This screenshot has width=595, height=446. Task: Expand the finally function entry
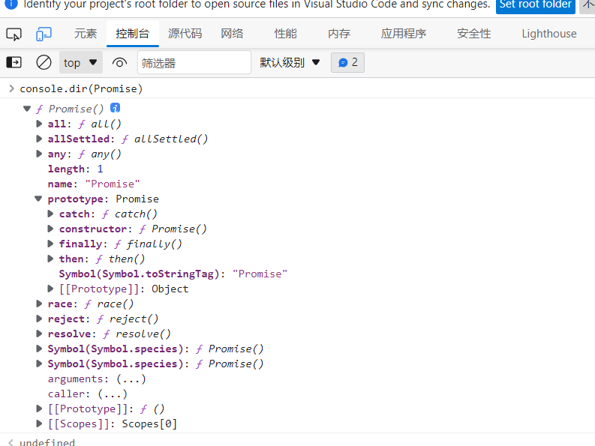[50, 244]
